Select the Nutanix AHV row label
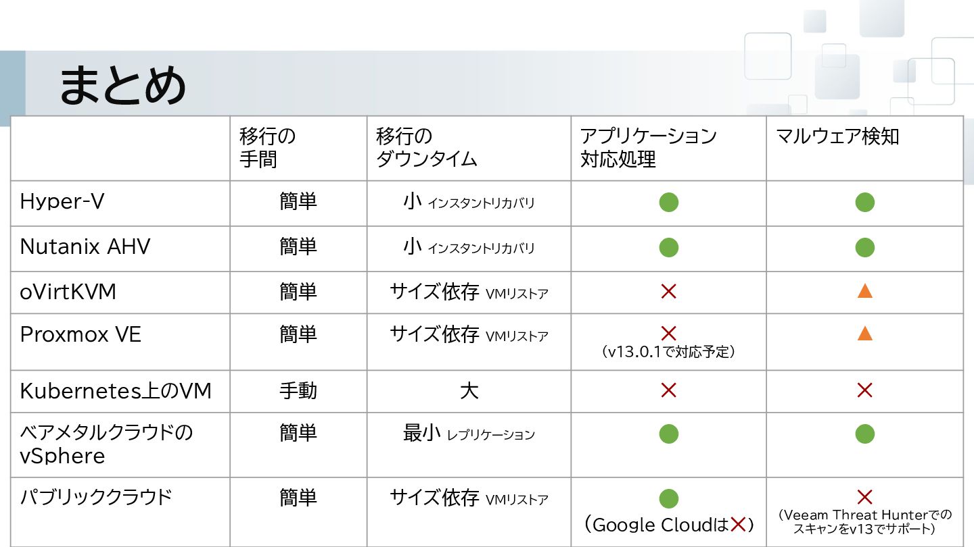The width and height of the screenshot is (974, 547). point(85,246)
